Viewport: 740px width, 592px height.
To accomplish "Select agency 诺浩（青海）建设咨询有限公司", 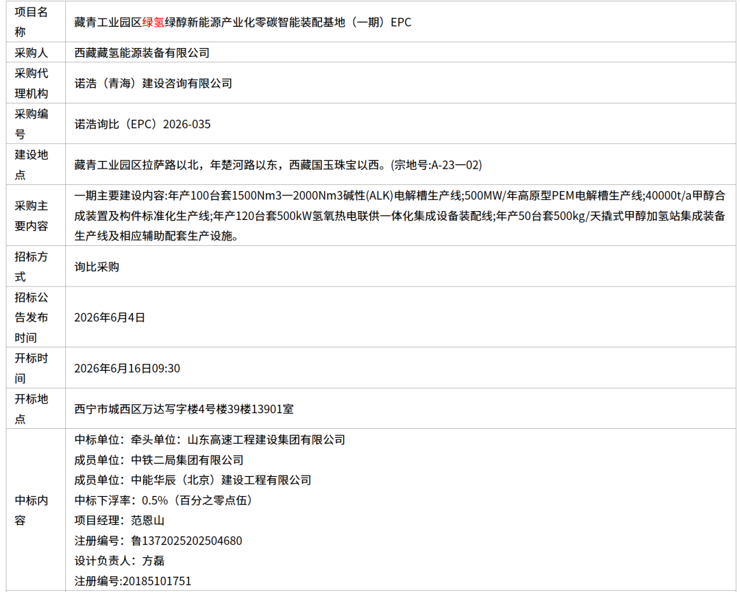I will point(153,84).
